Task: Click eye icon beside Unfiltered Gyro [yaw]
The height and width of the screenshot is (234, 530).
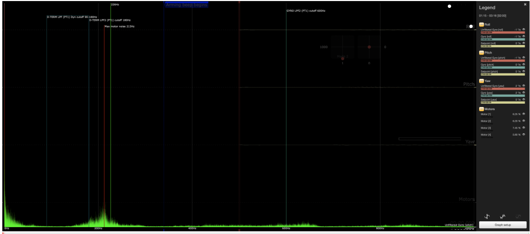Action: (x=523, y=85)
